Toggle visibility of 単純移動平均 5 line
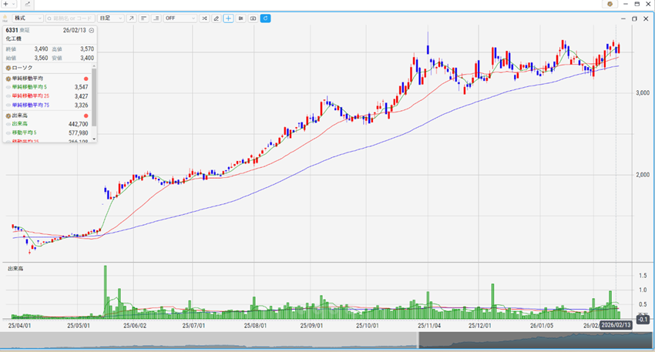 [8, 87]
